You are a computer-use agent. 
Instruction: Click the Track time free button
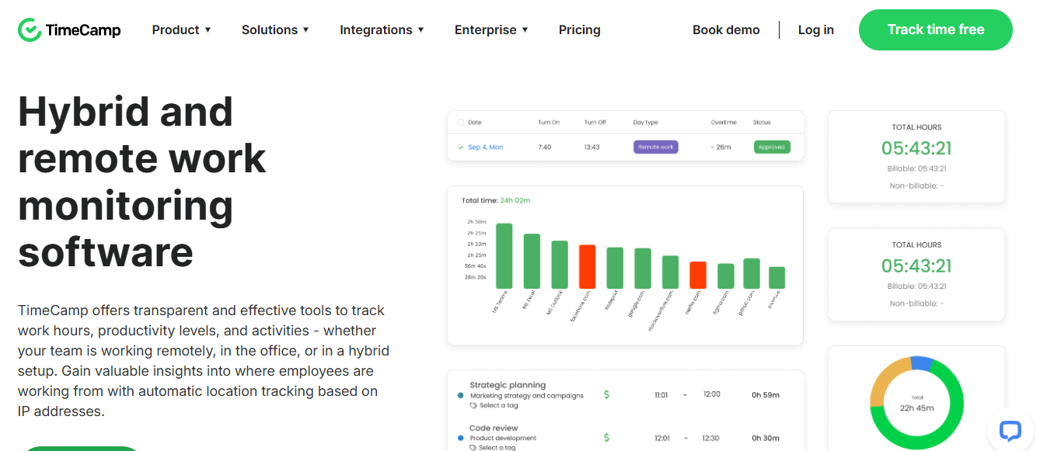[x=936, y=29]
